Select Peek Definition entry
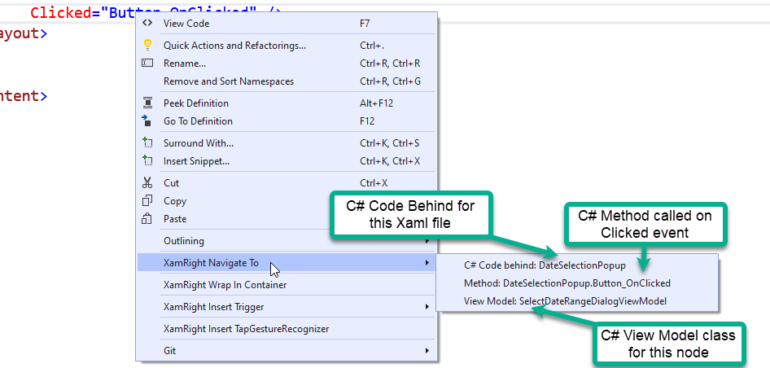Viewport: 770px width, 368px height. [286, 103]
